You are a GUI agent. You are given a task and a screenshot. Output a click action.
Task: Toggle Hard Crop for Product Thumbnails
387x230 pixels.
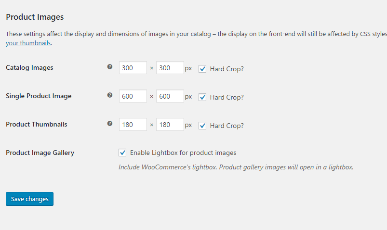202,126
